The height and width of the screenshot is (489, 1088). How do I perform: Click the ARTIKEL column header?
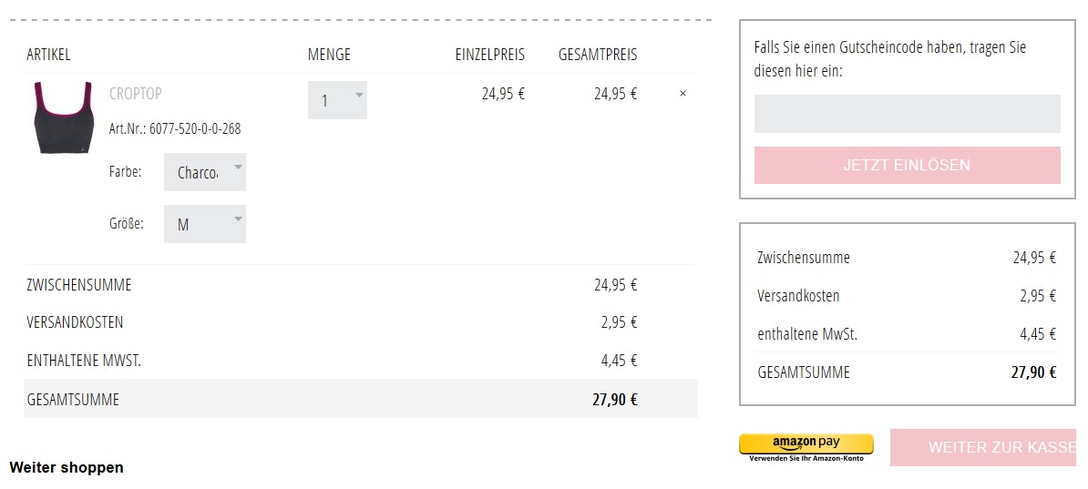[48, 55]
